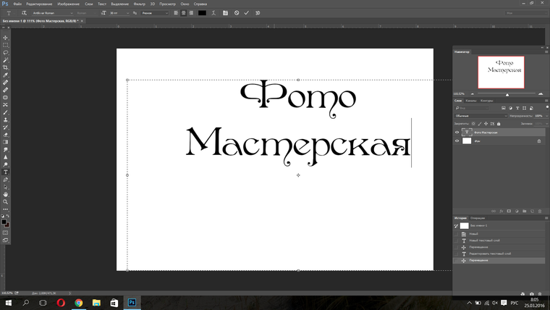Switch to the Каналы tab
Viewport: 550px width, 310px height.
click(x=472, y=101)
